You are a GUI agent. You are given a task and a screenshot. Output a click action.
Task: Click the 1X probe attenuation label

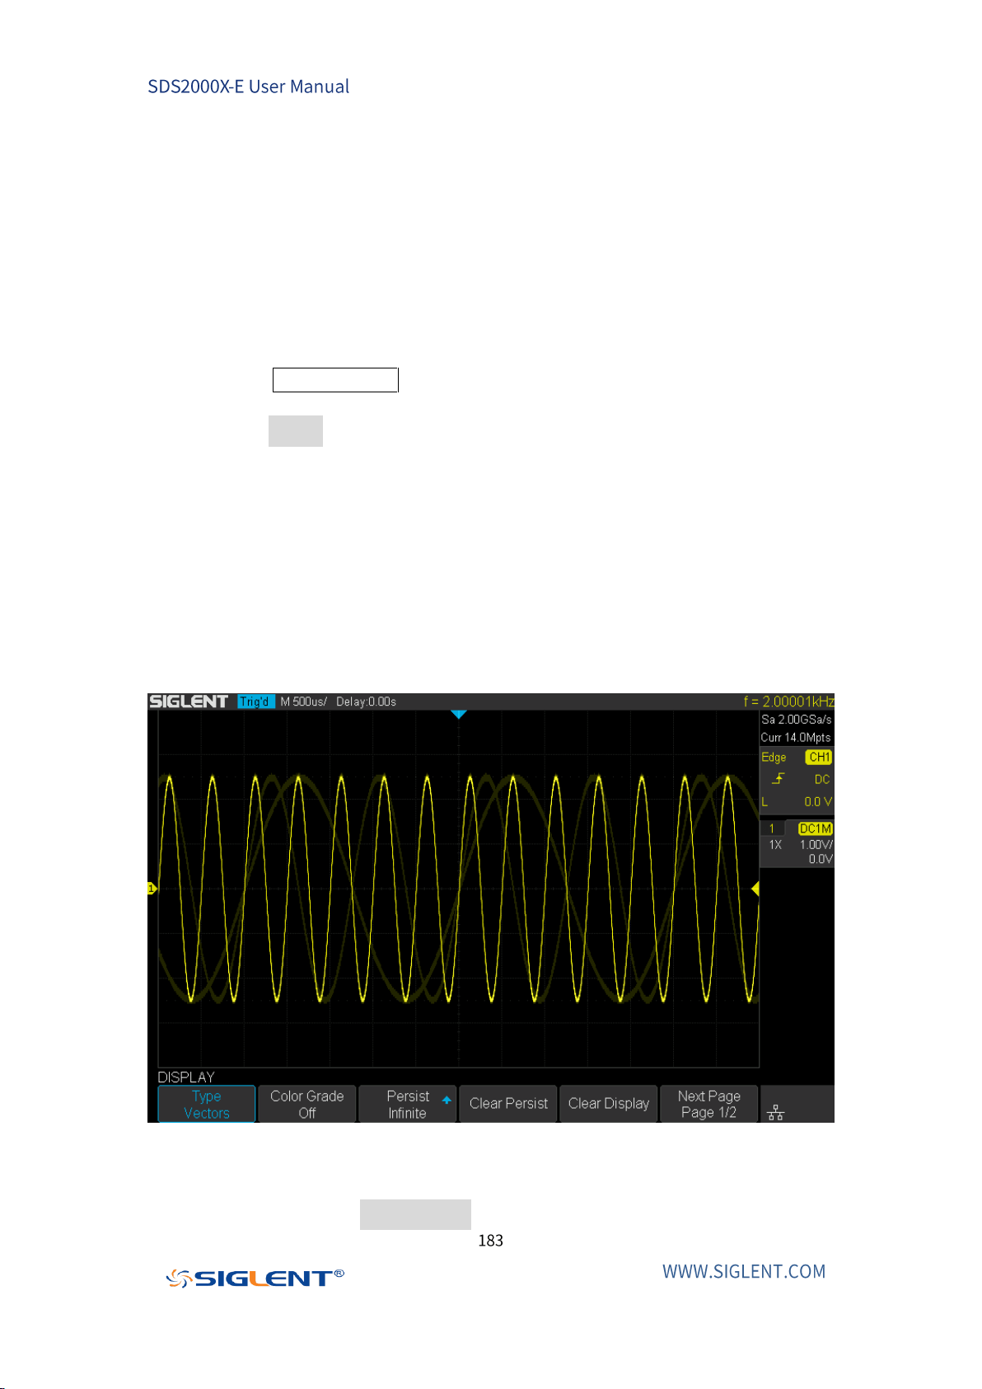point(775,845)
